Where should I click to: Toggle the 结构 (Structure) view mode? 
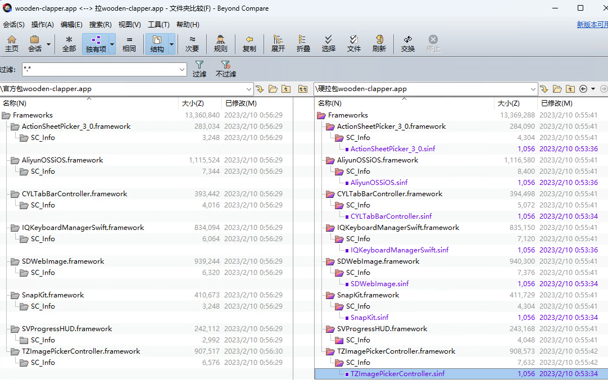[x=157, y=43]
